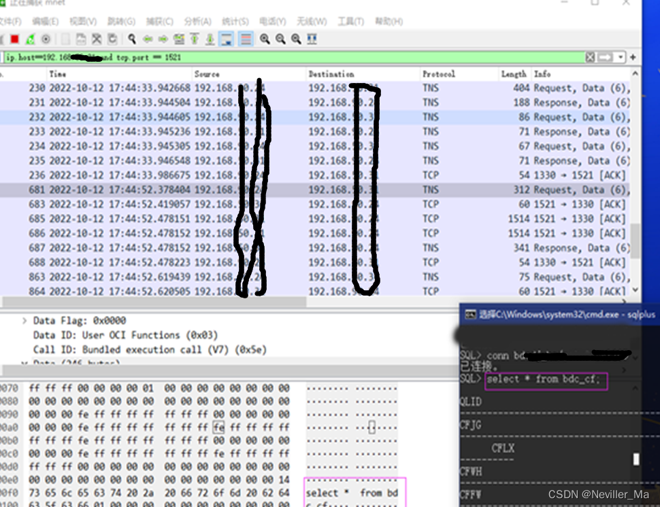Expand the Data Flag packet detail row
This screenshot has width=660, height=507.
pos(24,320)
